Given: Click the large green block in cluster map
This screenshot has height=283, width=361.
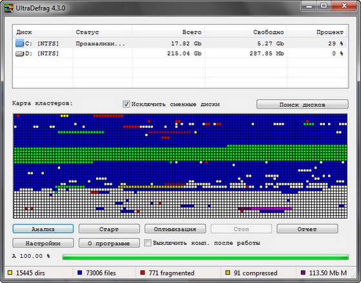Looking at the screenshot, I should click(180, 154).
